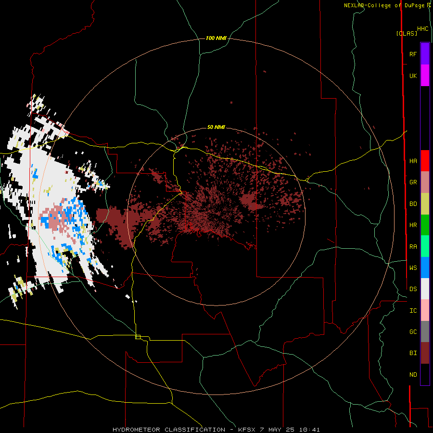Click the HR legend label
Viewport: 433px width, 433px height.
pos(413,225)
